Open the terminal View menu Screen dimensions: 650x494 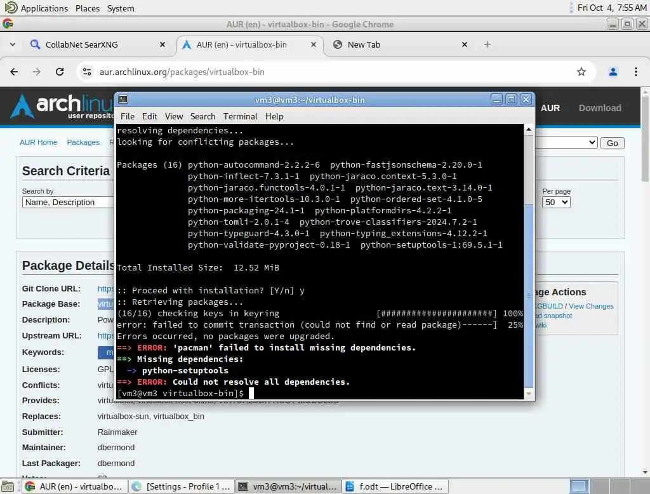pos(174,117)
